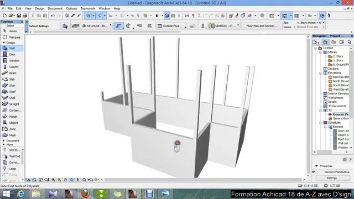Image resolution: width=354 pixels, height=199 pixels.
Task: Select the curved wall geometry method
Action: tap(129, 26)
